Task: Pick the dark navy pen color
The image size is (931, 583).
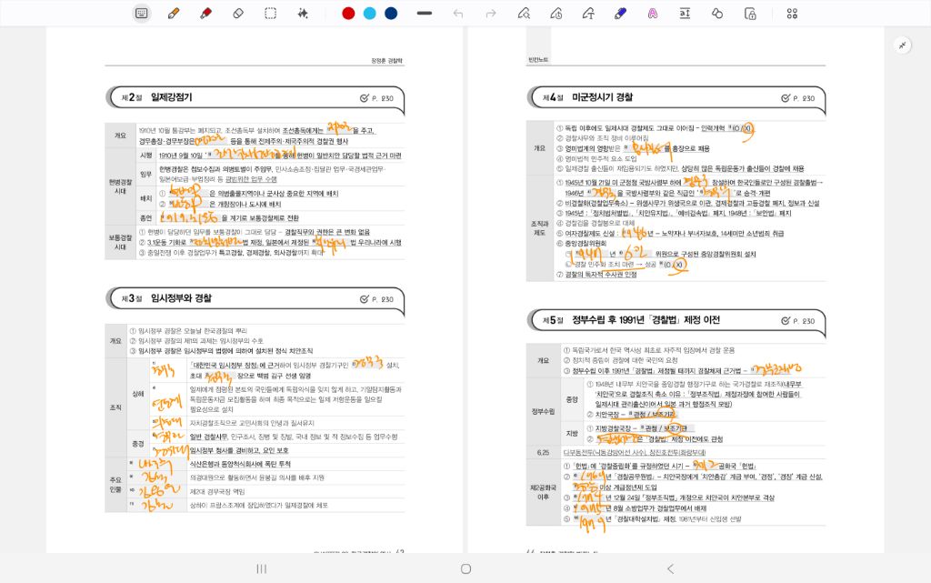Action: click(x=391, y=13)
